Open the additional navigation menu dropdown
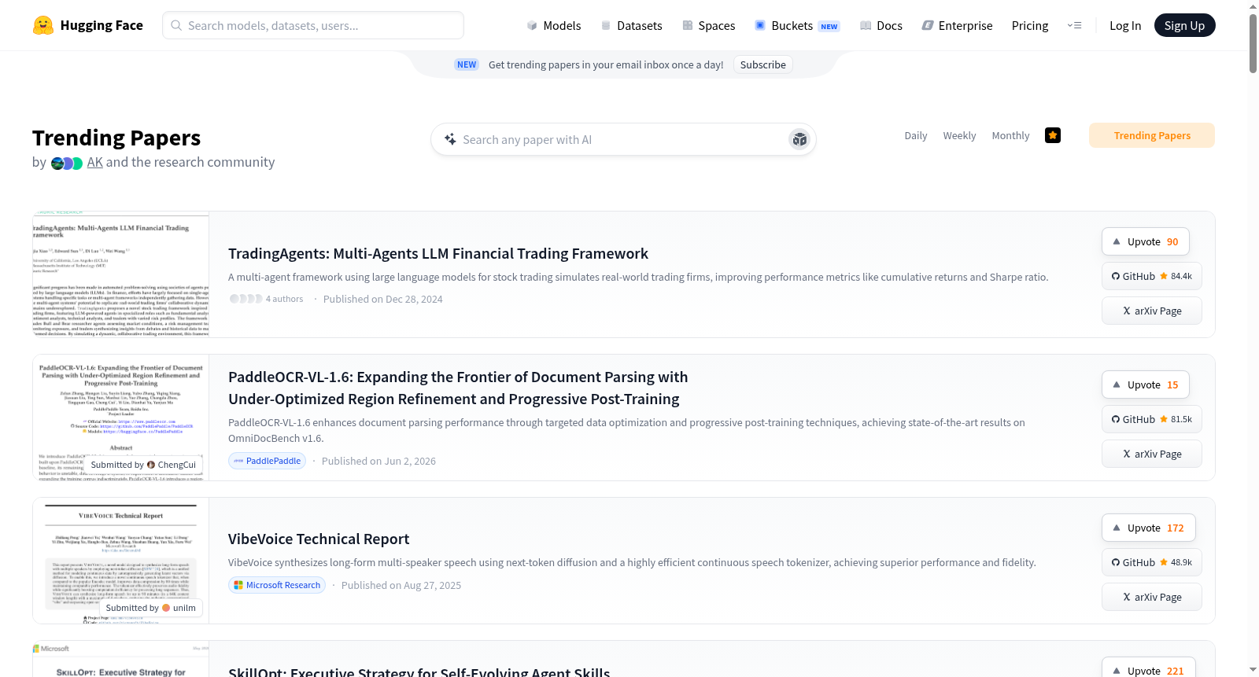This screenshot has width=1259, height=677. [x=1074, y=25]
